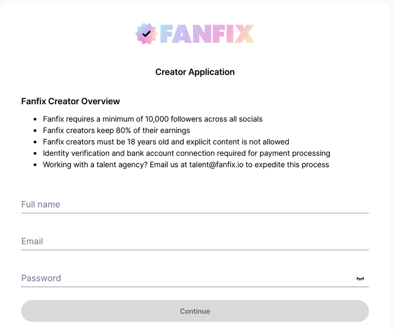Screen dimensions: 395x329
Task: Click the bullet about 10,000 followers requirement
Action: (153, 119)
